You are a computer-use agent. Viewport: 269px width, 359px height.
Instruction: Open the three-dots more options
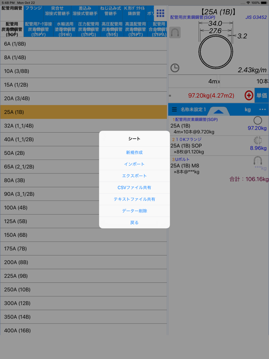tap(262, 109)
